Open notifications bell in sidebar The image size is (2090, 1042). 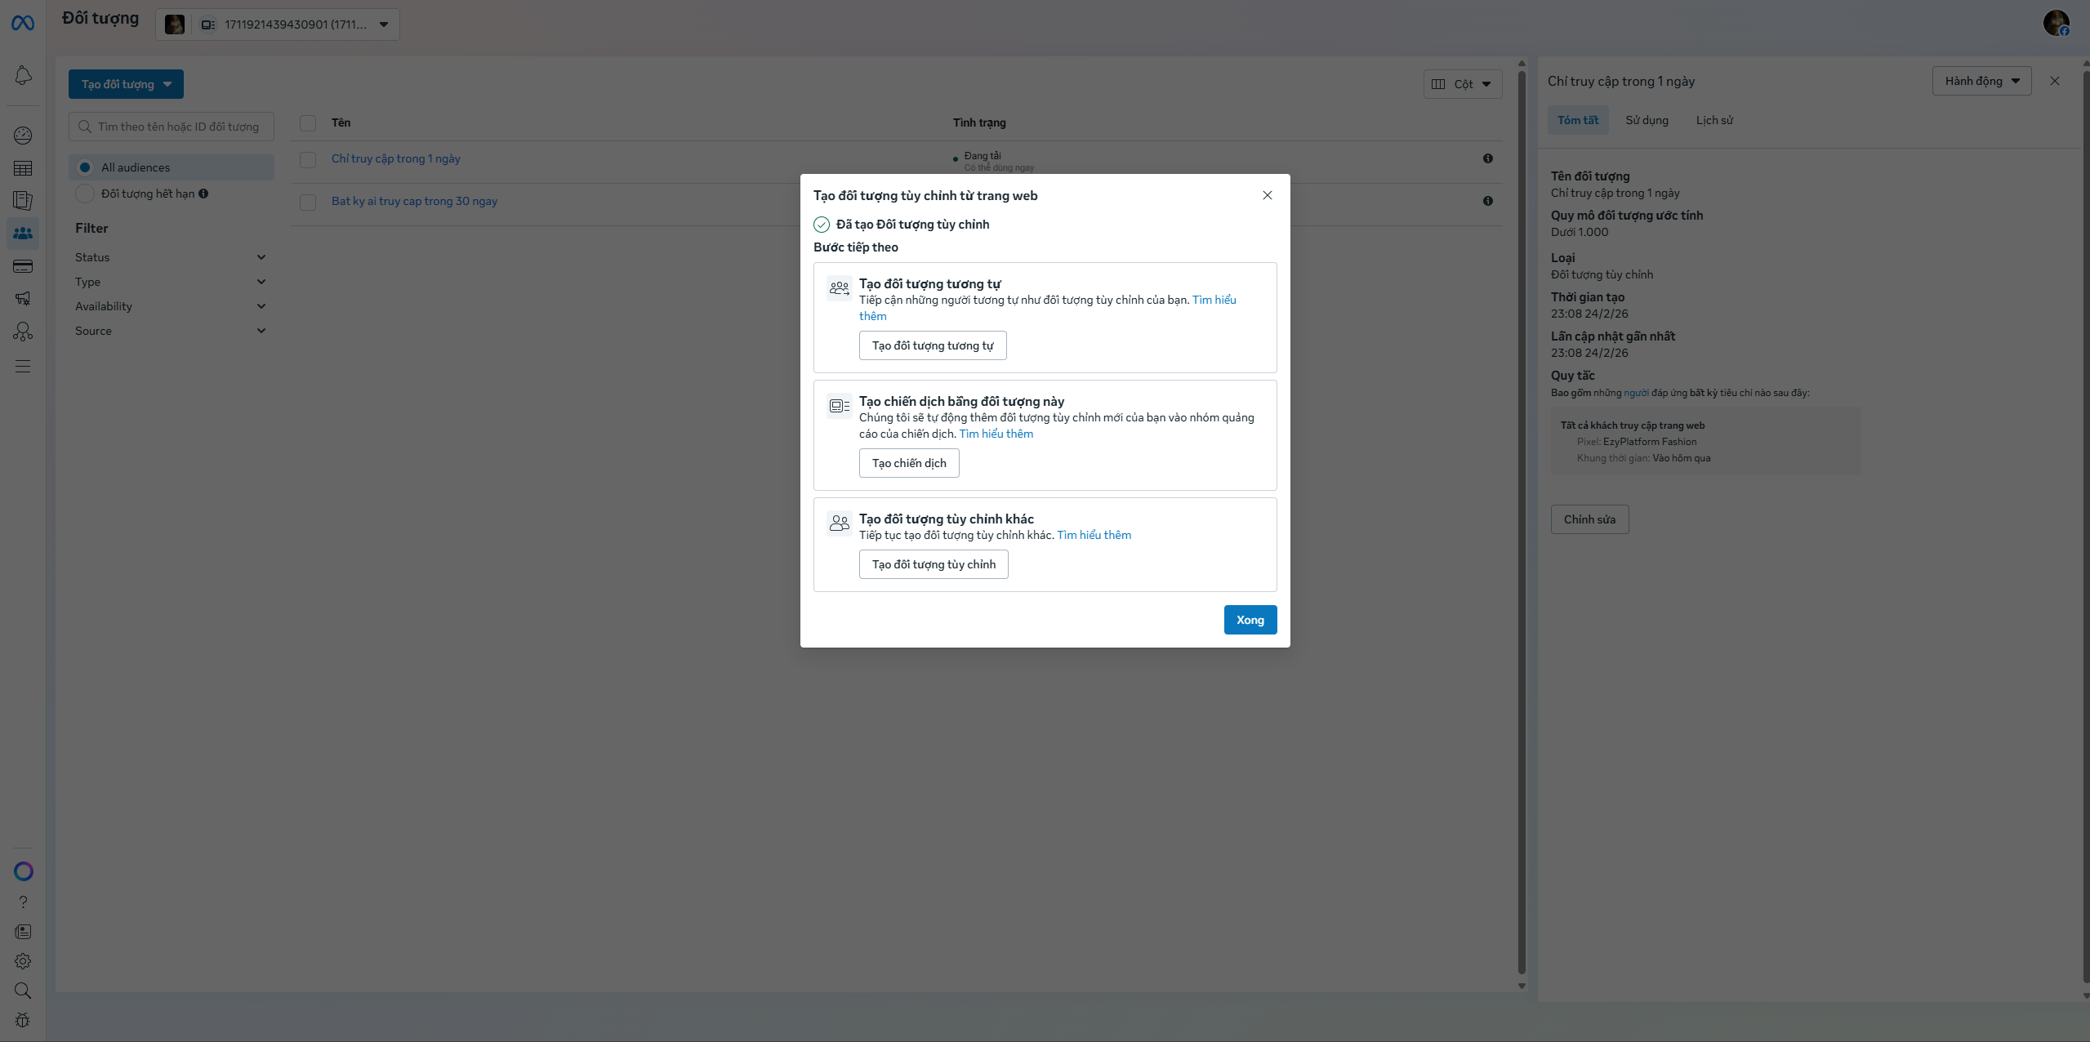point(23,76)
